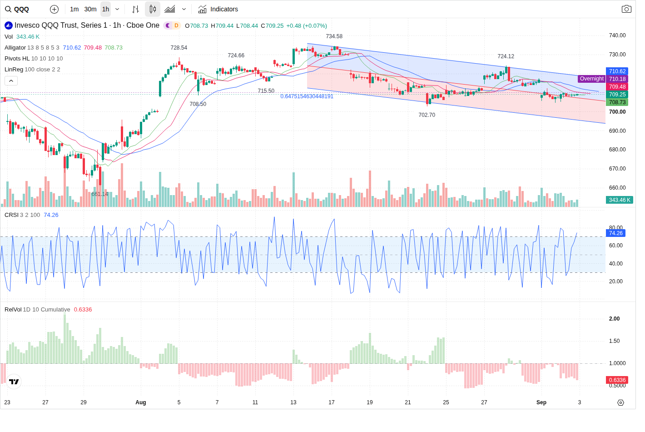Open chart settings gear icon
Screen dimensions: 645x432
(x=620, y=402)
